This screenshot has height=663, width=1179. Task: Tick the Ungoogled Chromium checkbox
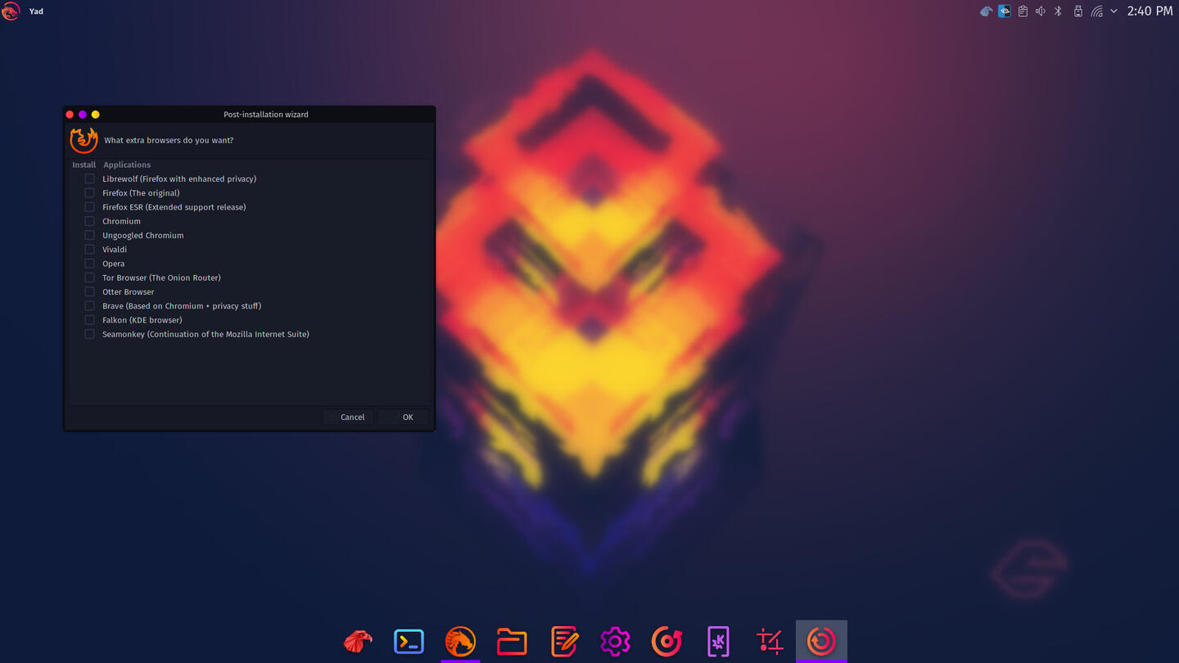tap(89, 235)
